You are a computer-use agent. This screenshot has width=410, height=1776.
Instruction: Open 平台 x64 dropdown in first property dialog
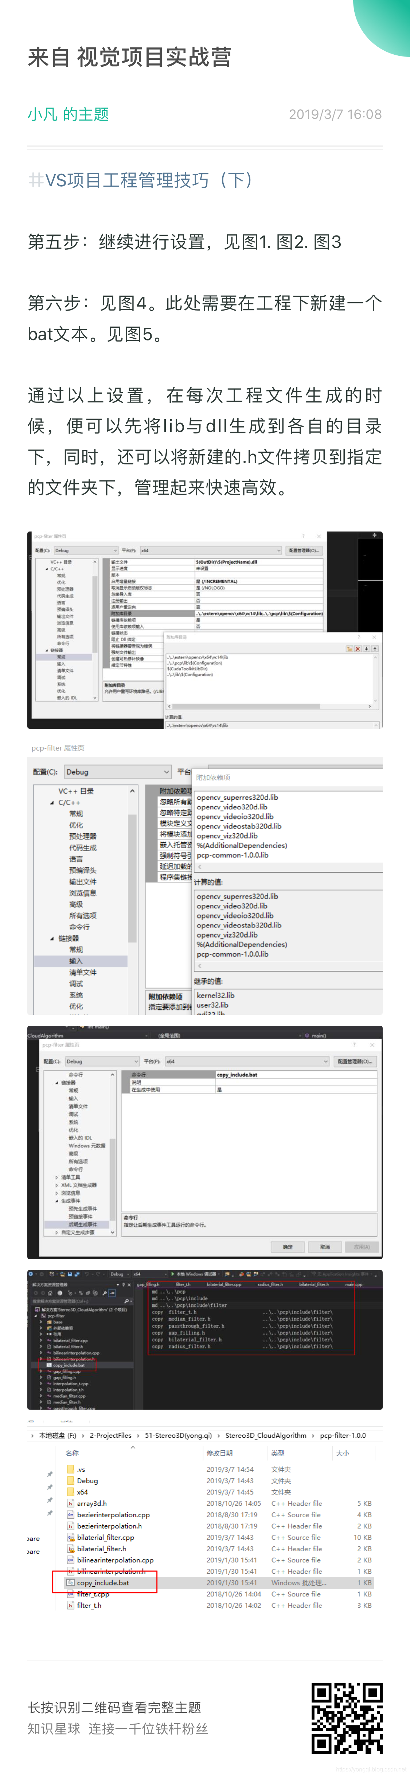(x=211, y=550)
